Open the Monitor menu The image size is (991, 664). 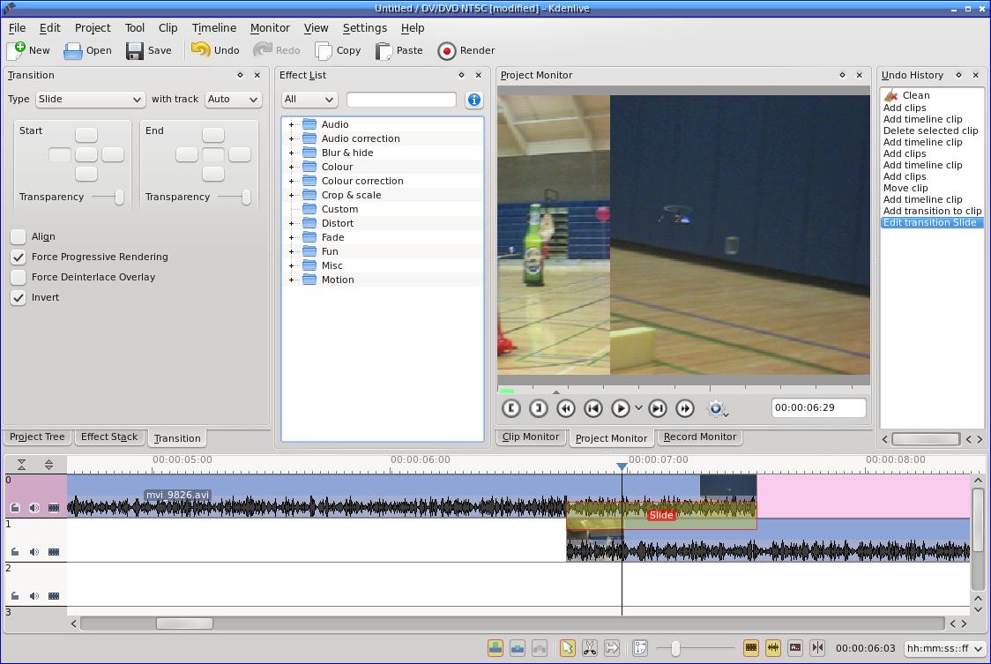270,28
